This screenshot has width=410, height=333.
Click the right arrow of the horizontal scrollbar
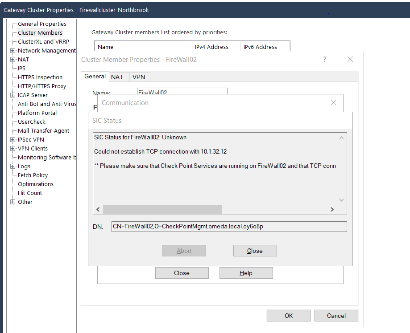332,209
